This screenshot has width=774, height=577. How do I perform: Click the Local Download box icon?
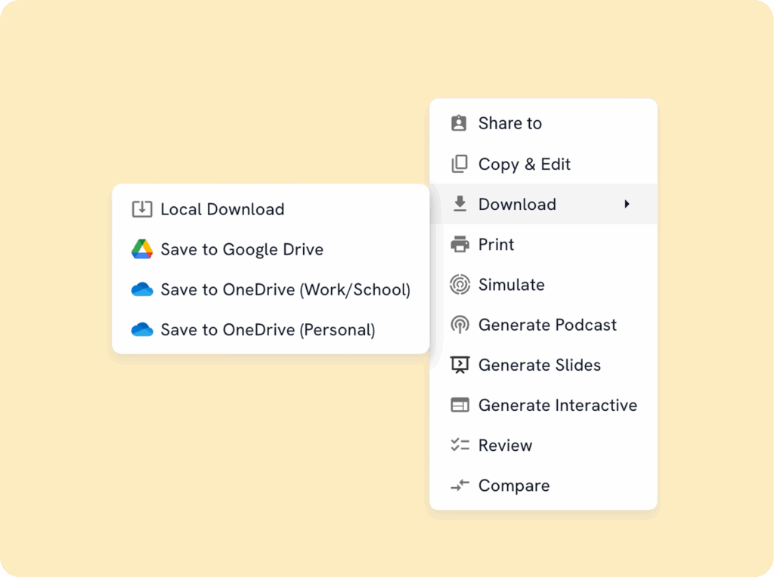point(142,209)
